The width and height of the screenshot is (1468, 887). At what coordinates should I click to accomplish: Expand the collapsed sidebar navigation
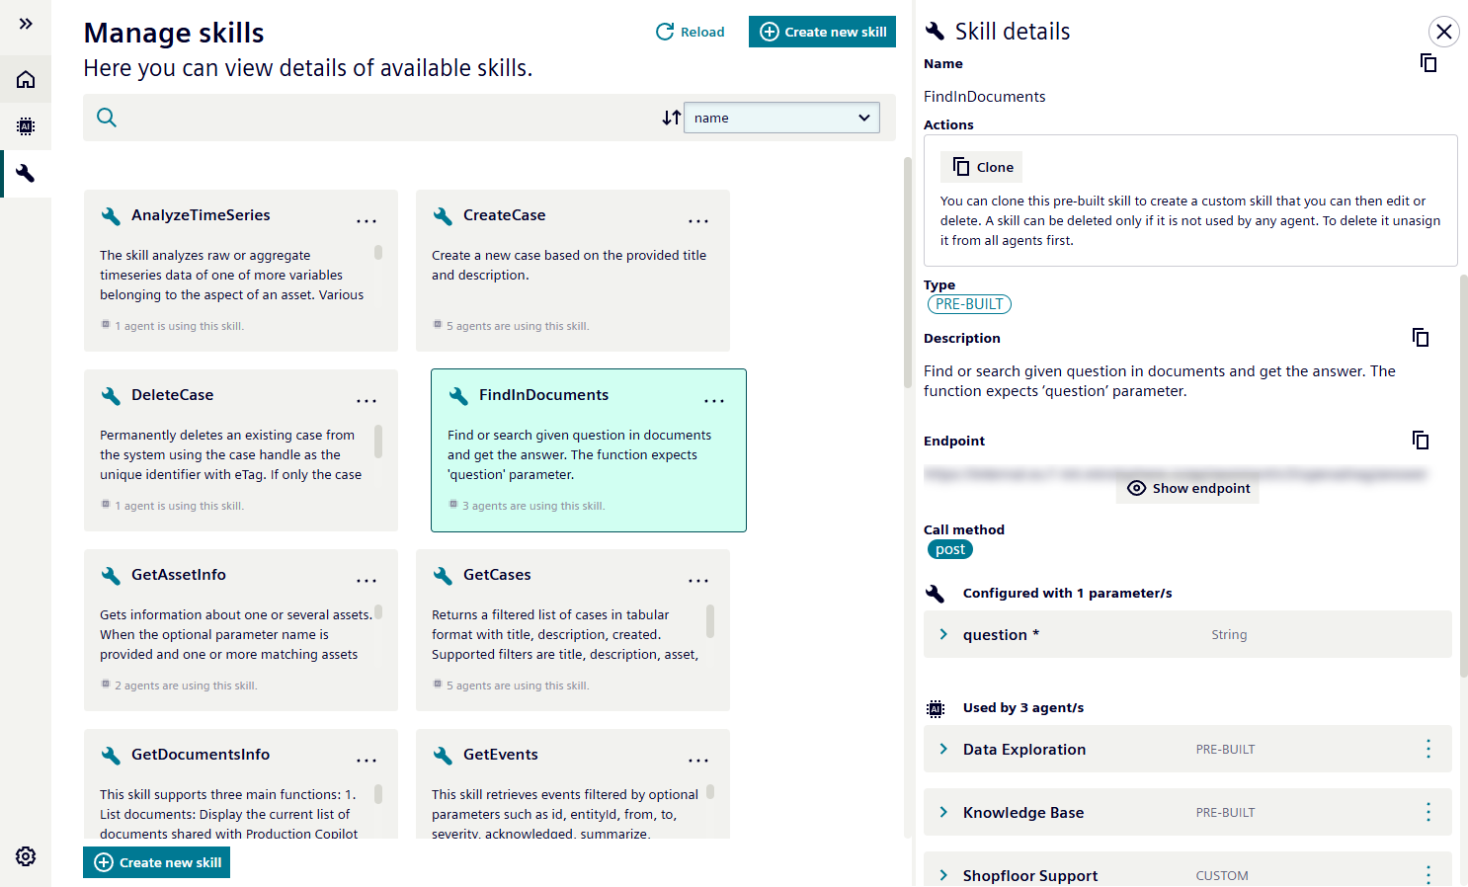coord(26,24)
